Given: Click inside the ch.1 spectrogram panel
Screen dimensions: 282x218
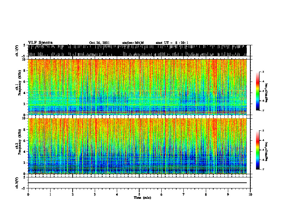Looking at the screenshot, I should click(x=137, y=87).
